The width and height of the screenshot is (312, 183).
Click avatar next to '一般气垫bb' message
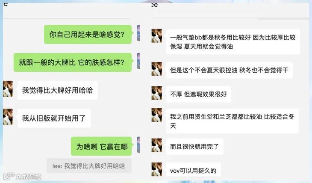point(157,35)
